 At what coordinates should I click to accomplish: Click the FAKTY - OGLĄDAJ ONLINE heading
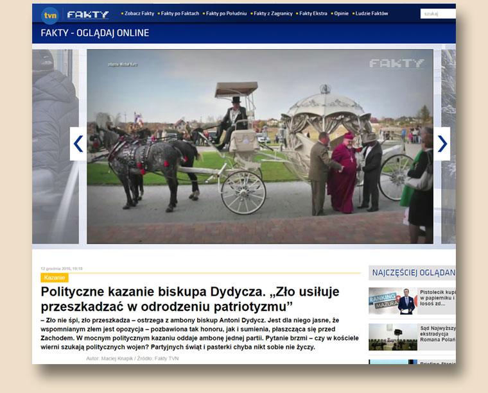pyautogui.click(x=95, y=33)
